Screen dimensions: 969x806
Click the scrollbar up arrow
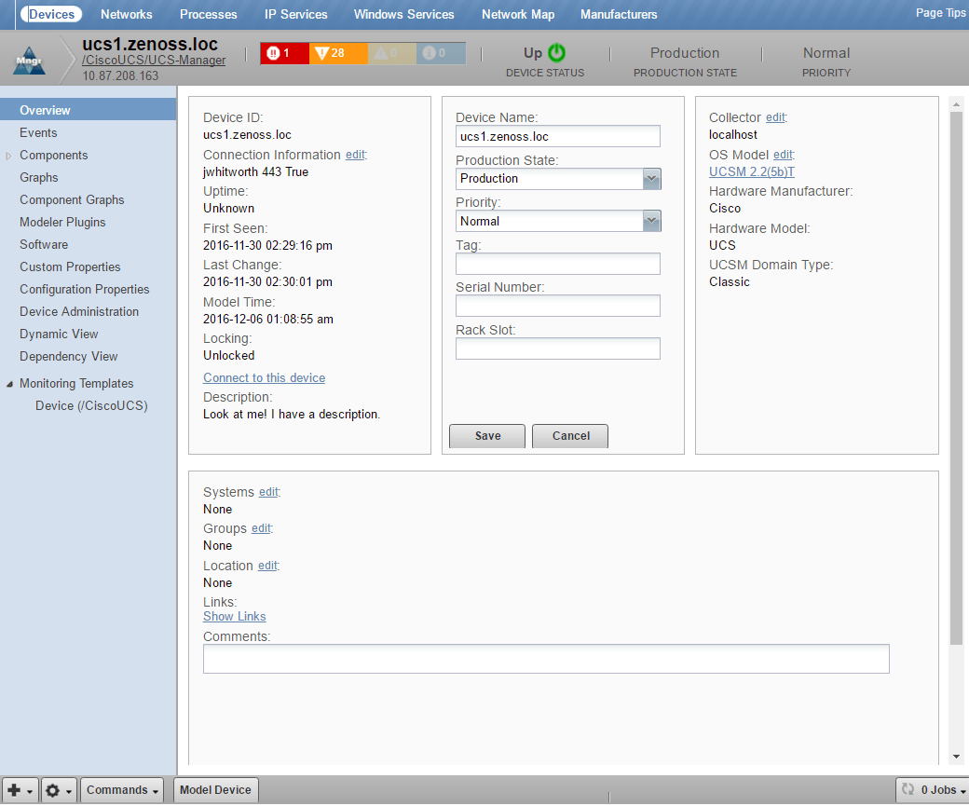tap(956, 104)
